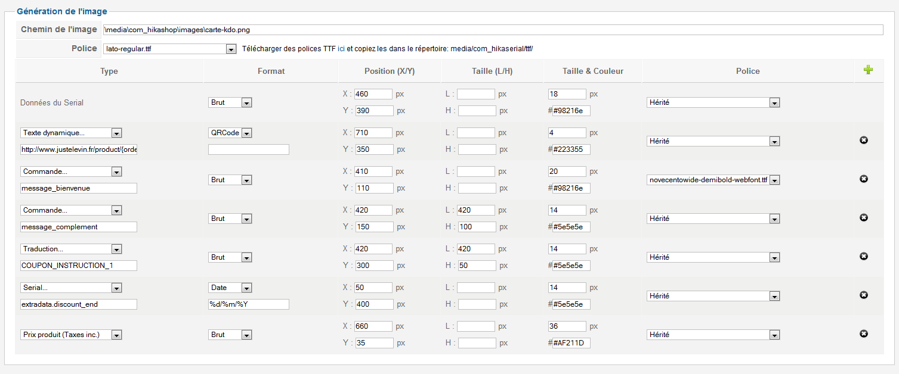Click the #223355 color field
Image resolution: width=899 pixels, height=374 pixels.
[571, 149]
